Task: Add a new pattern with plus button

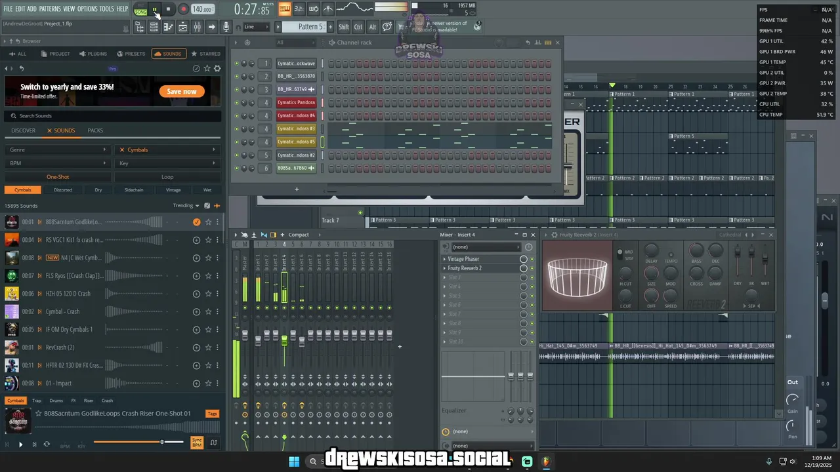Action: click(x=331, y=27)
